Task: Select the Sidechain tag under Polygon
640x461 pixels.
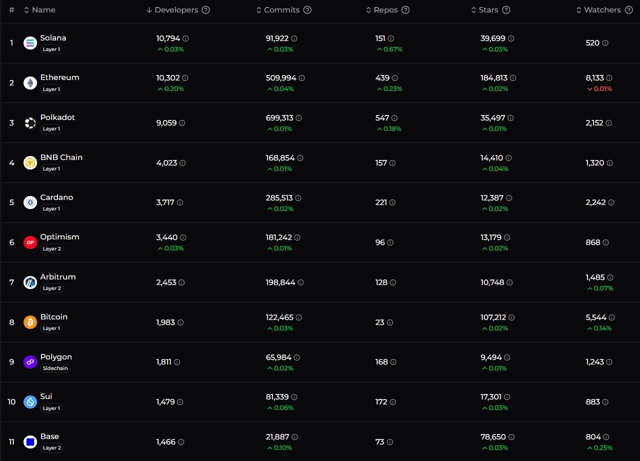Action: click(x=55, y=368)
